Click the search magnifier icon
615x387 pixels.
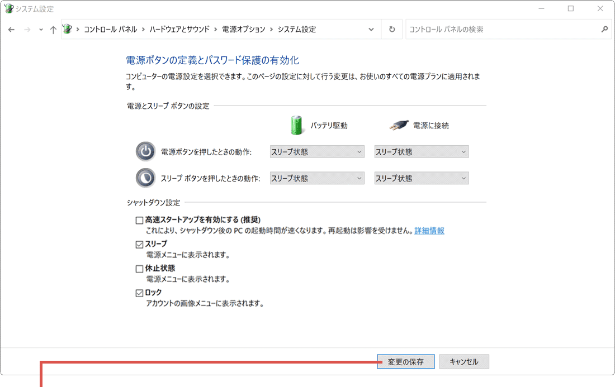coord(604,30)
